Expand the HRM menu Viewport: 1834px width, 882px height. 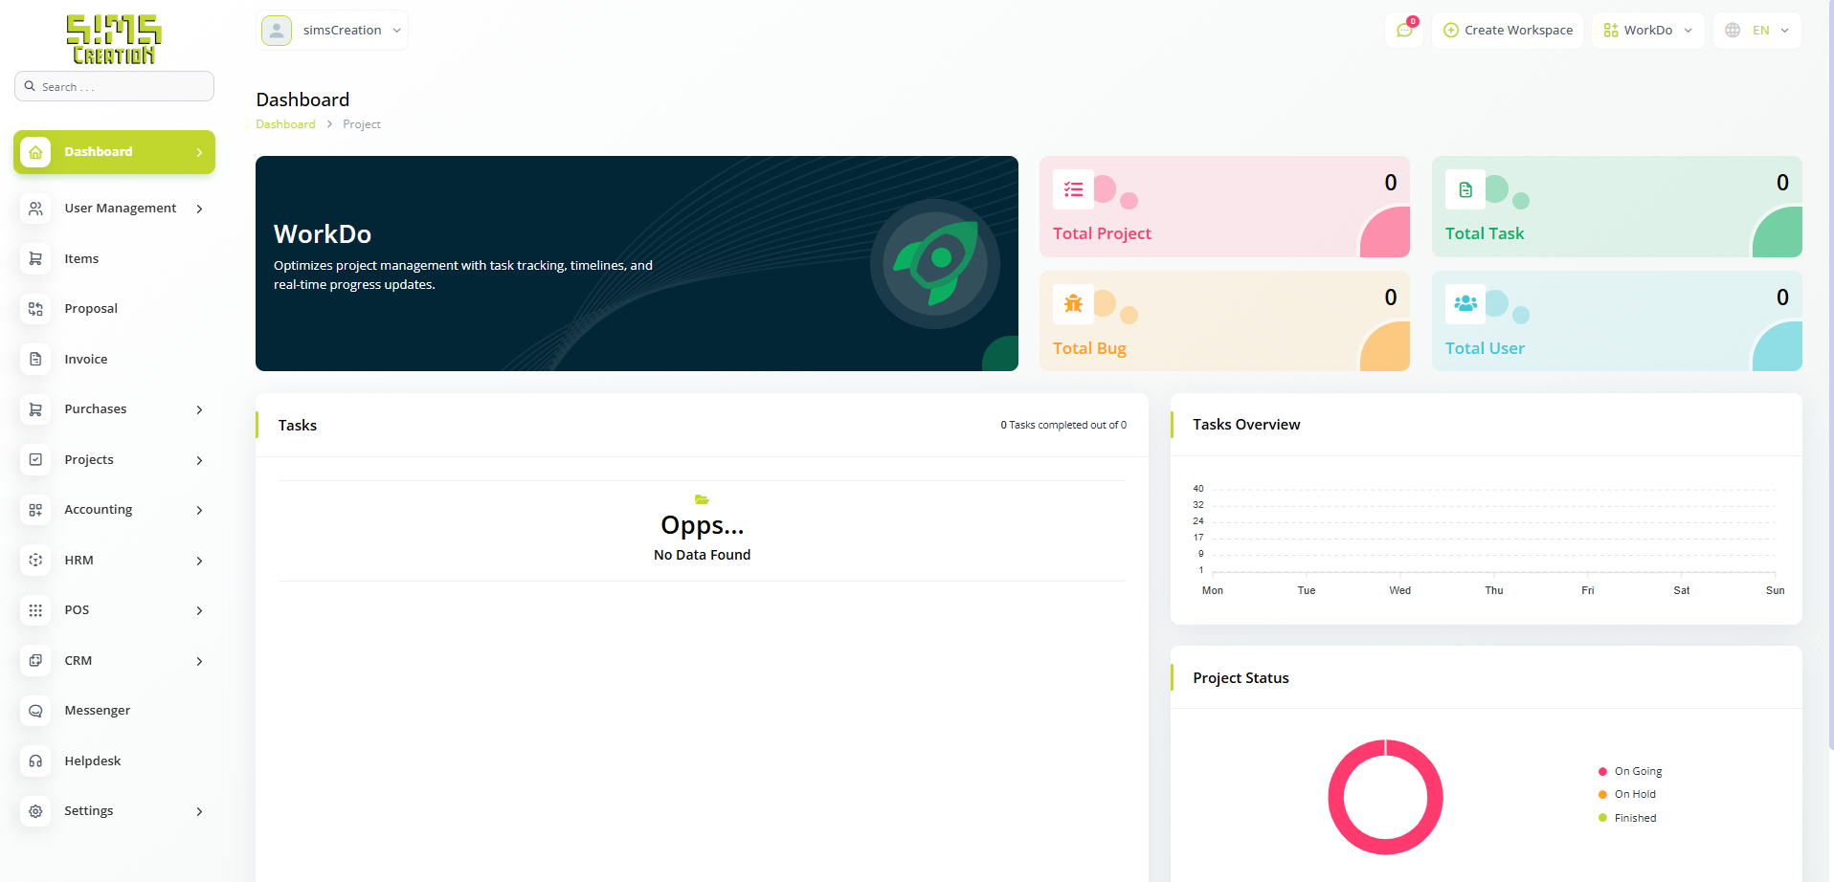point(114,561)
